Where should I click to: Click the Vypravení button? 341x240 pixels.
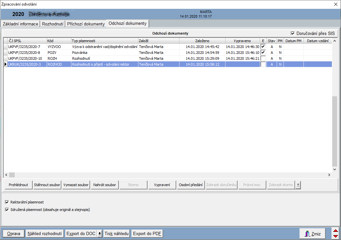[162, 185]
